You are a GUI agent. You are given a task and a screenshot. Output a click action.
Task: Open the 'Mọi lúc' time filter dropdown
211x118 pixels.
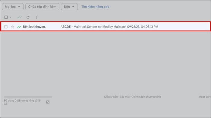tap(13, 7)
